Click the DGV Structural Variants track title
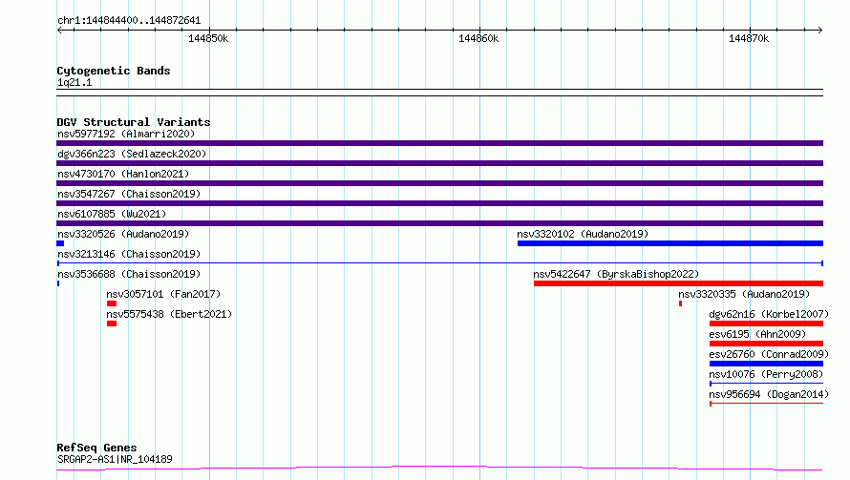This screenshot has height=480, width=850. [134, 122]
